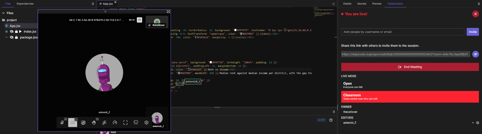Select Open live mode

410,85
